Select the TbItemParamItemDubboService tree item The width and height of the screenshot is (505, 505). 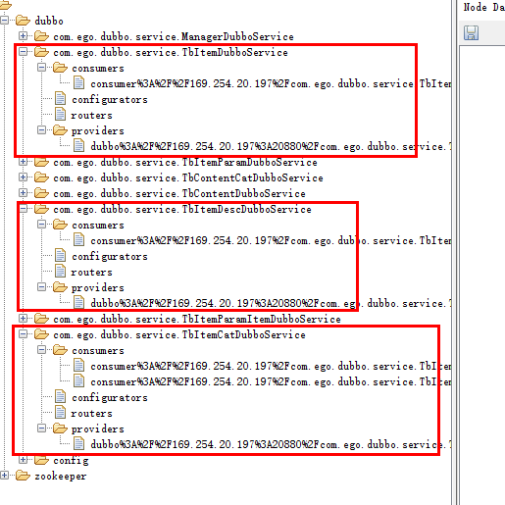197,319
